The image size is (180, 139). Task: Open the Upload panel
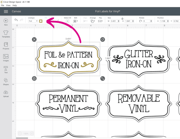coord(6,93)
